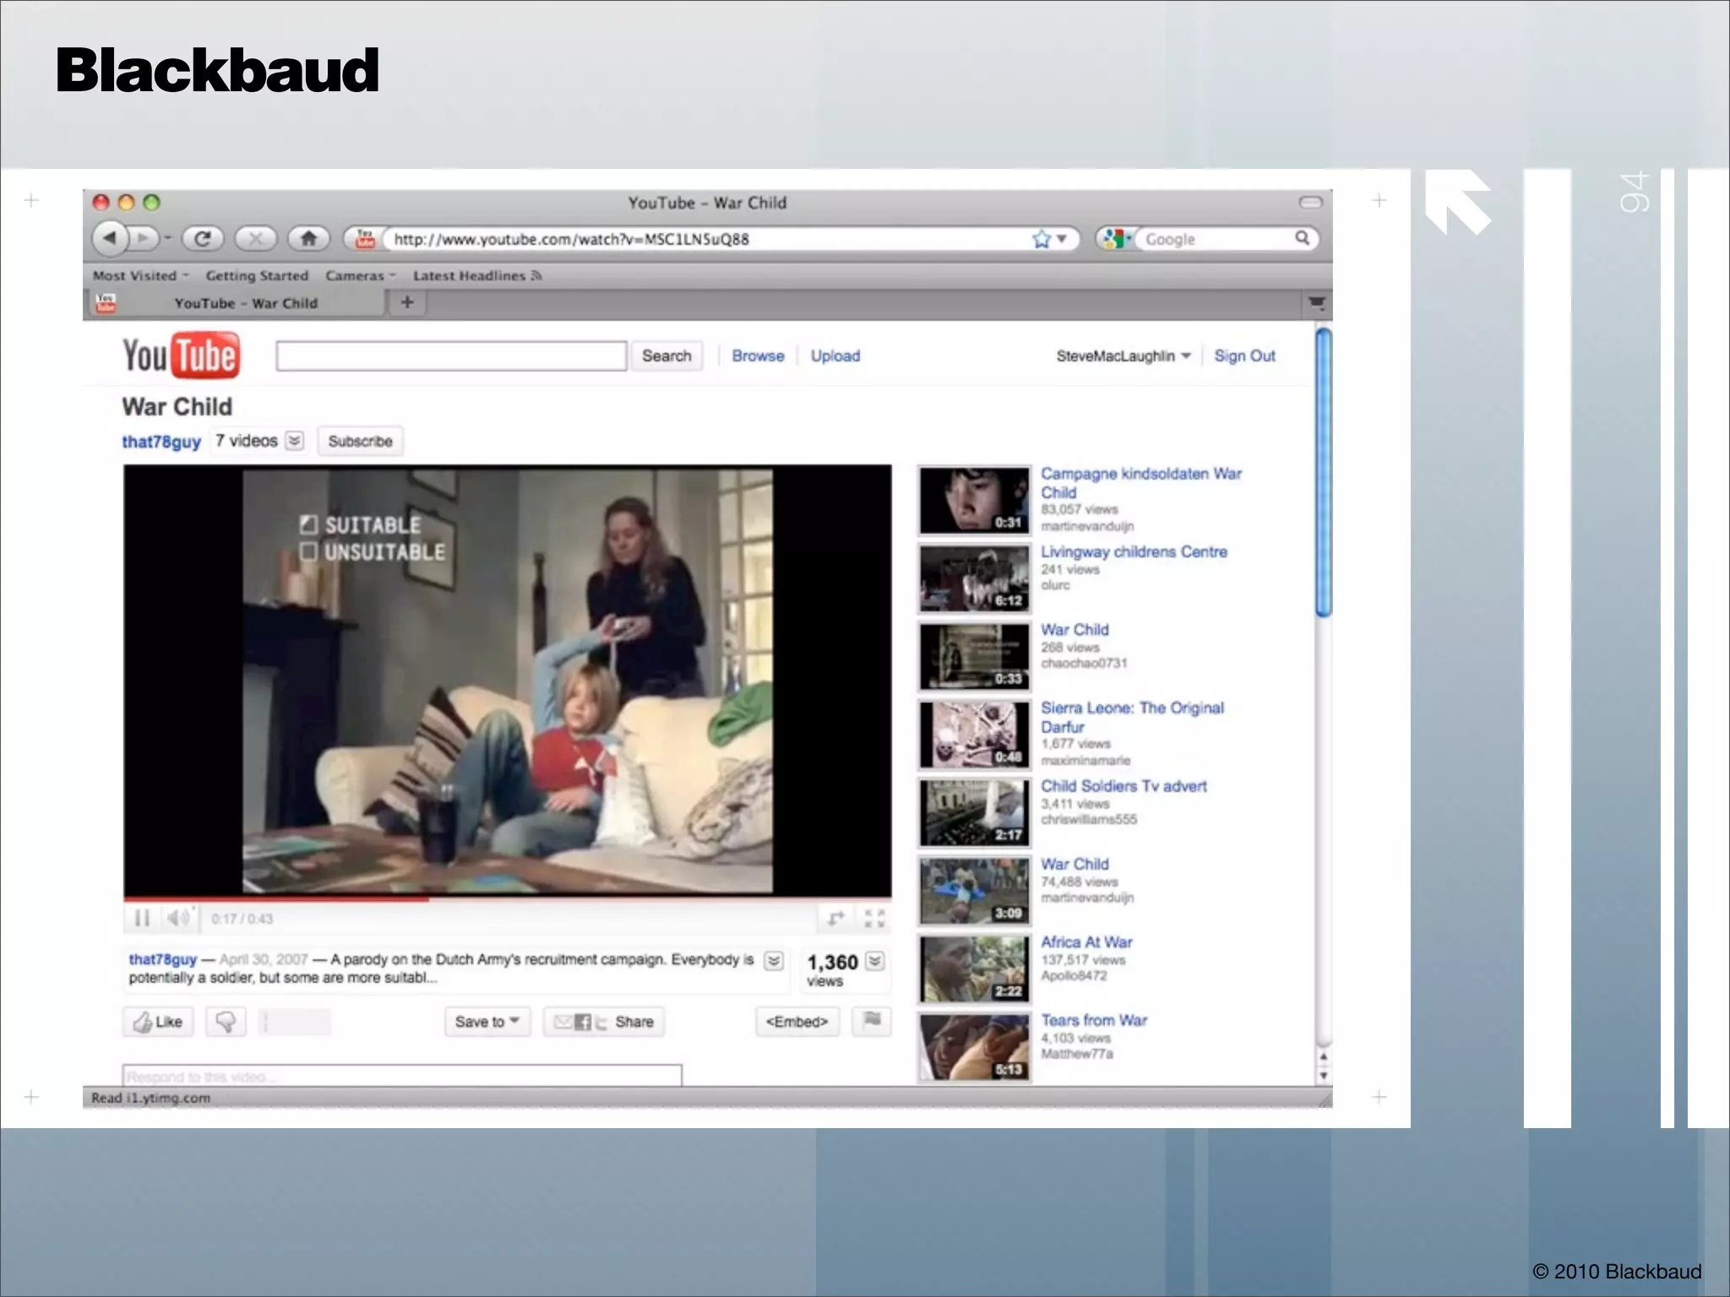The height and width of the screenshot is (1297, 1730).
Task: Expand the Cameras bookmarks folder
Action: (361, 275)
